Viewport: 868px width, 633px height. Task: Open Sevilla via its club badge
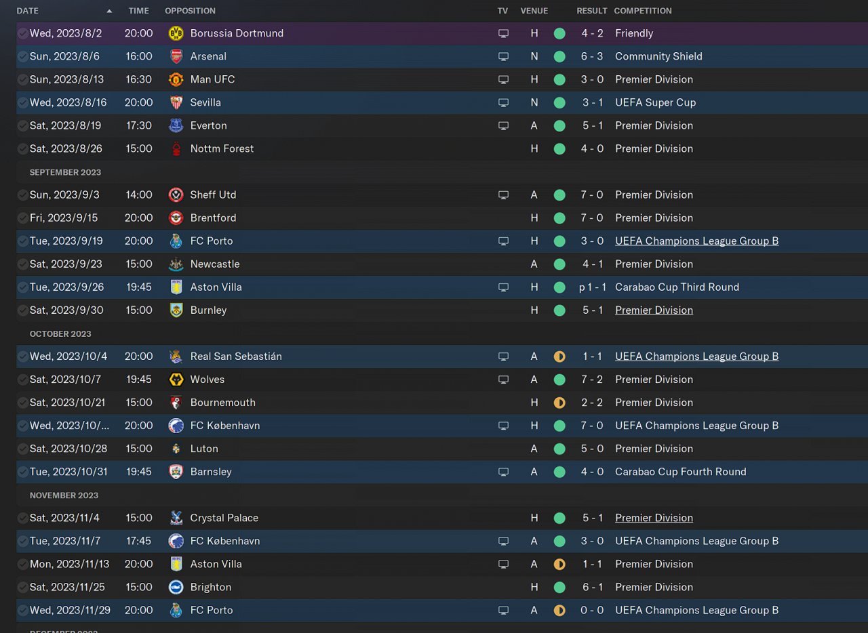176,102
